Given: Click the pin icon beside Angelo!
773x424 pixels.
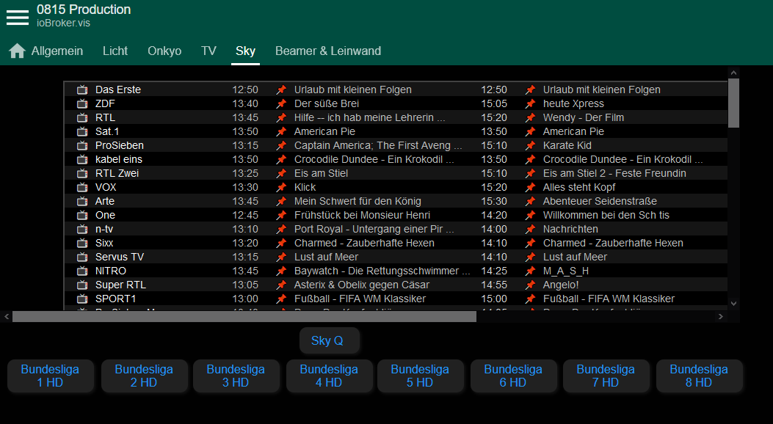Looking at the screenshot, I should [530, 285].
